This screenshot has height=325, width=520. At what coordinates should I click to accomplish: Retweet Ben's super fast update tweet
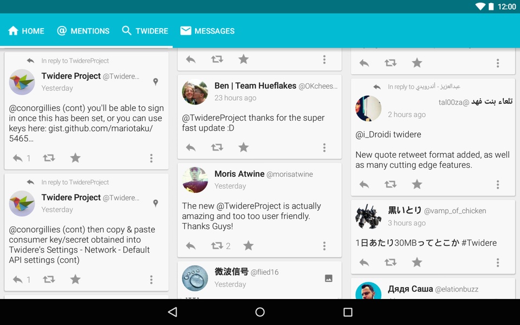point(217,147)
